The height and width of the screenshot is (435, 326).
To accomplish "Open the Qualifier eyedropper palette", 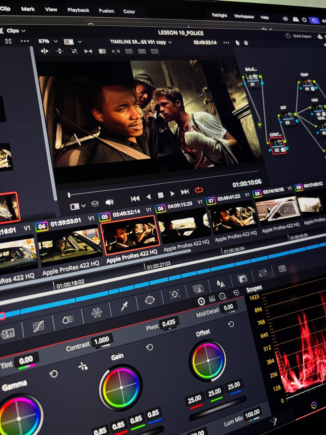I will (x=124, y=306).
